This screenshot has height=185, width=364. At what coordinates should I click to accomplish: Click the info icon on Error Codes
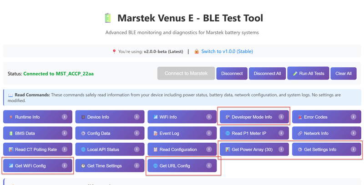[354, 117]
